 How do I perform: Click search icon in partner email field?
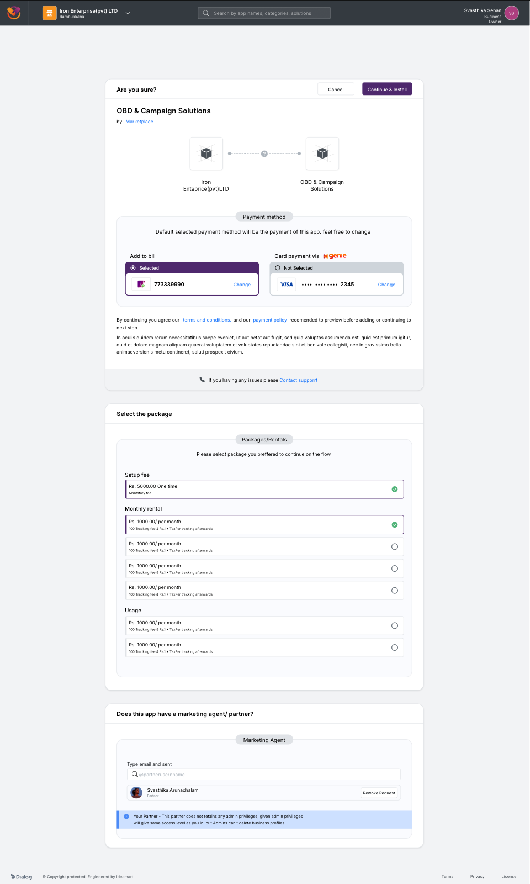(135, 774)
